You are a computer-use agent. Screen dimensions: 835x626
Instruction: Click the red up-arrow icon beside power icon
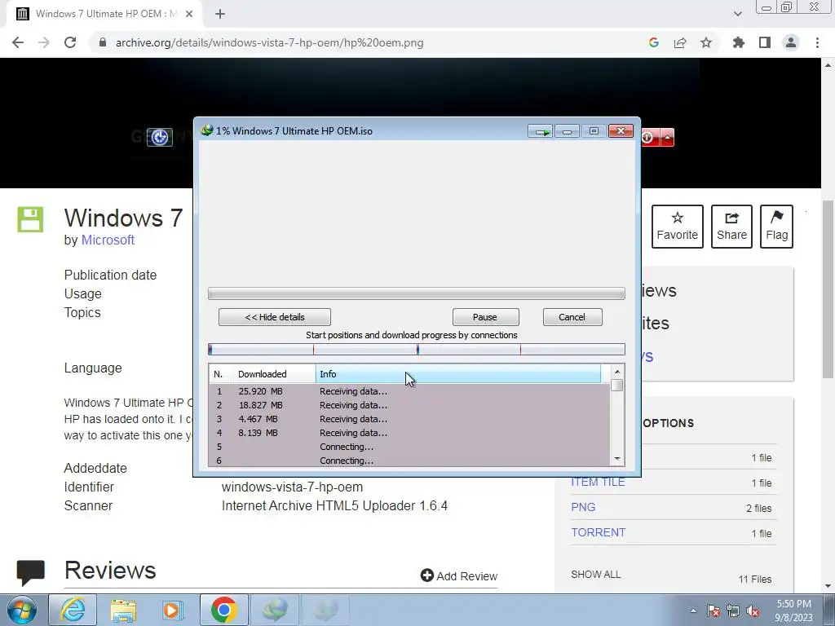pos(667,137)
